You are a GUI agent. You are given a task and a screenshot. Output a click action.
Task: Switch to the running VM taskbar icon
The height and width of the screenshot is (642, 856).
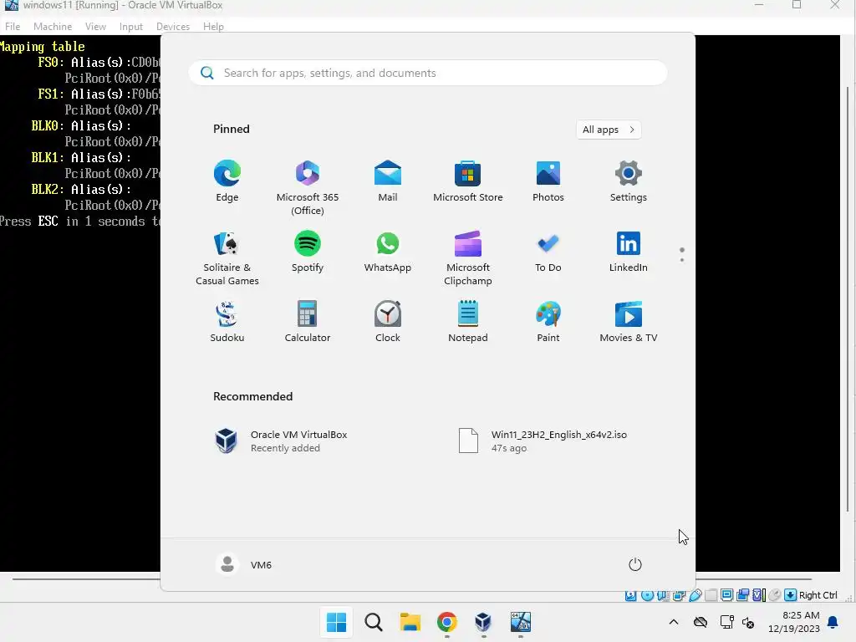[520, 622]
